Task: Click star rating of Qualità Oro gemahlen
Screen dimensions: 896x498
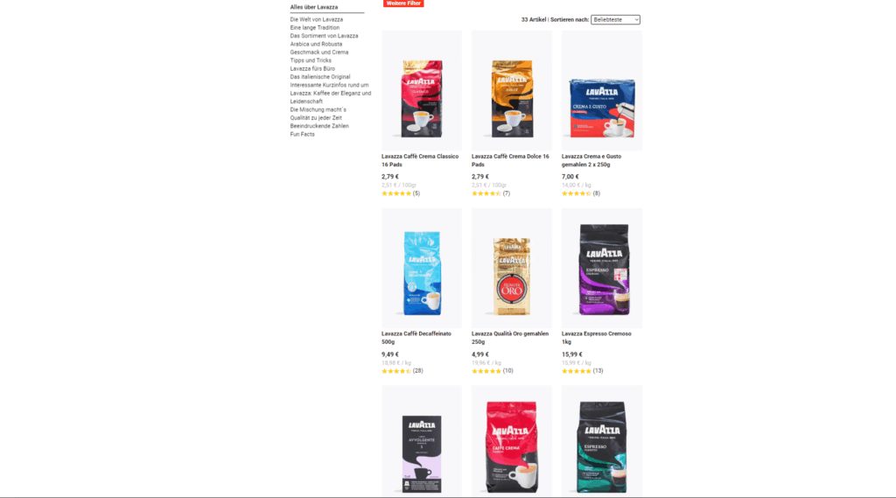Action: pos(486,371)
